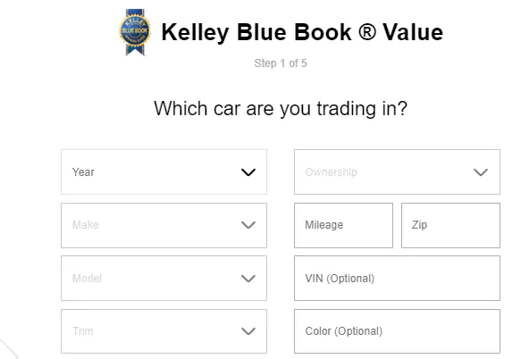
Task: Click the chevron arrow in the Trim dropdown
Action: [x=248, y=331]
